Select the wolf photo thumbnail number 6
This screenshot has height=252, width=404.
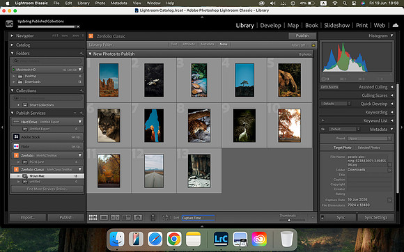109,125
